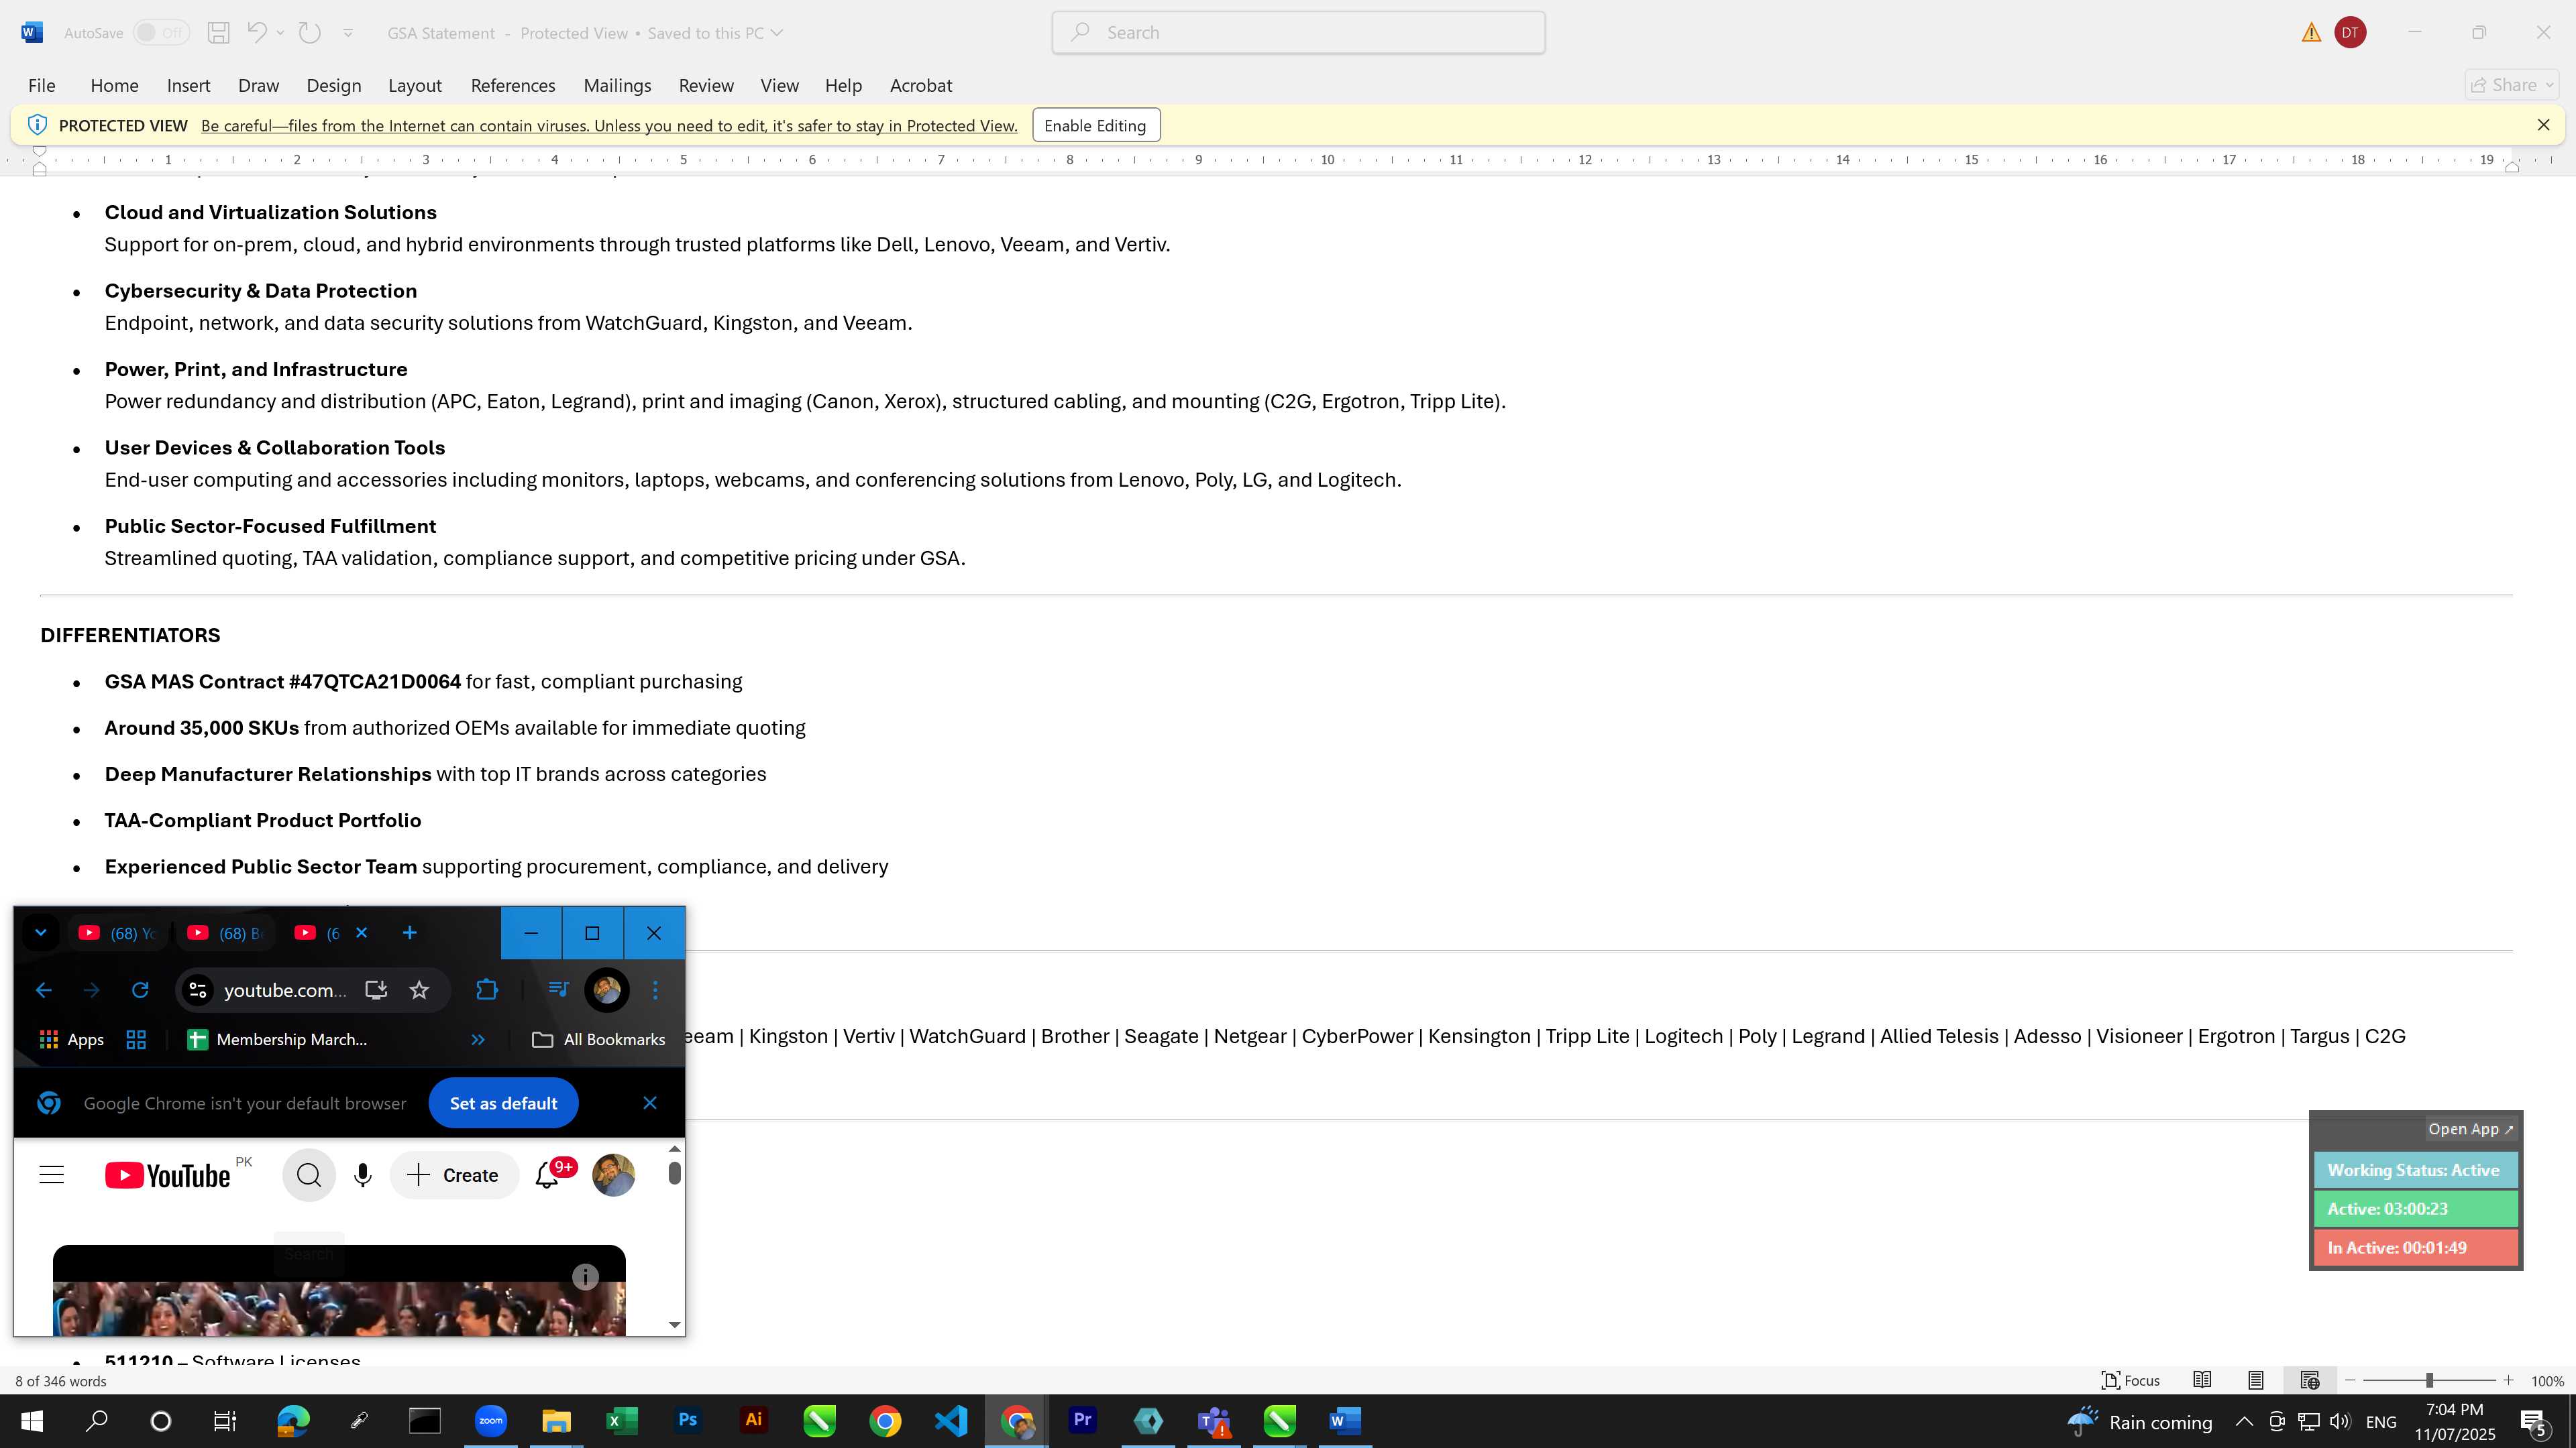Click the Protected View shield icon

point(37,125)
